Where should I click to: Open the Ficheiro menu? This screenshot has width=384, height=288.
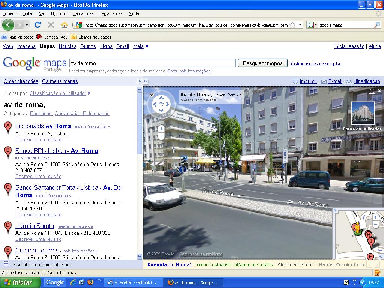[x=10, y=13]
